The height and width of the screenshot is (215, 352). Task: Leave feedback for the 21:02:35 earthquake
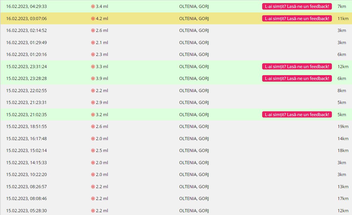point(297,115)
